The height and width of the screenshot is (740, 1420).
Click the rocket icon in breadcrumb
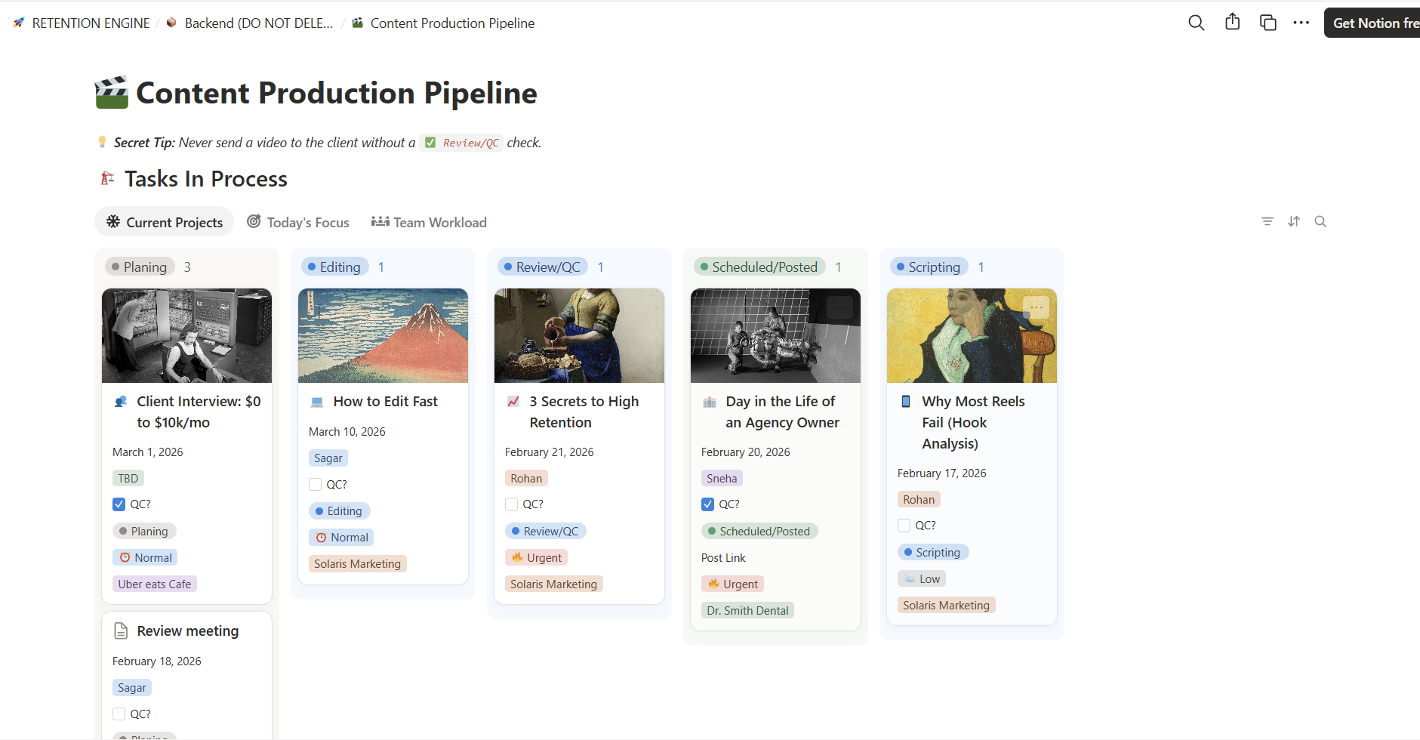pyautogui.click(x=19, y=23)
